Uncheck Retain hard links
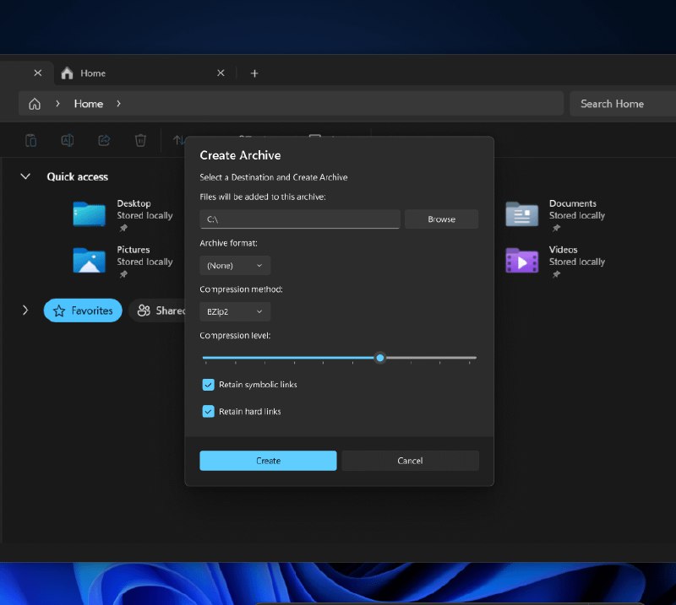Image resolution: width=676 pixels, height=605 pixels. click(208, 411)
